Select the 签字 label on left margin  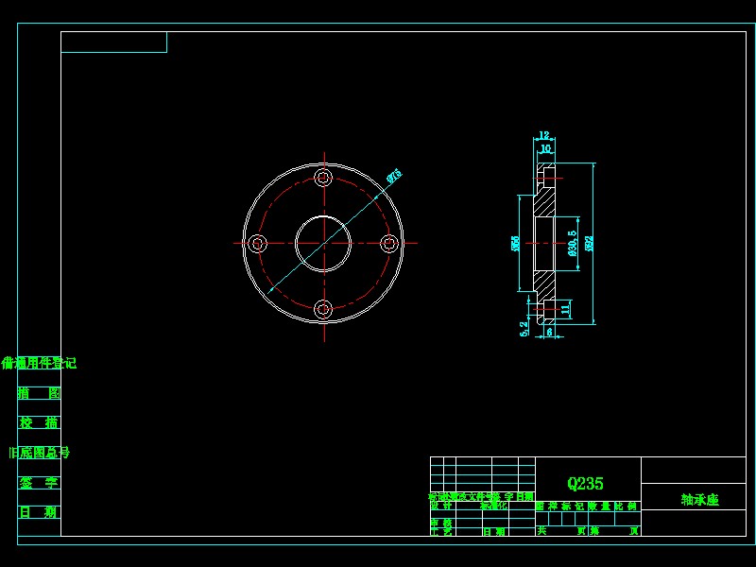click(x=39, y=482)
